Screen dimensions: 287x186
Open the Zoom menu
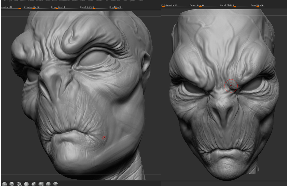click(125, 1)
